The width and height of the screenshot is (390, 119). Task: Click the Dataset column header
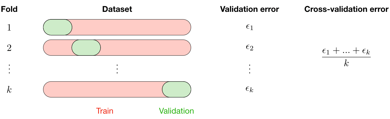(x=117, y=9)
